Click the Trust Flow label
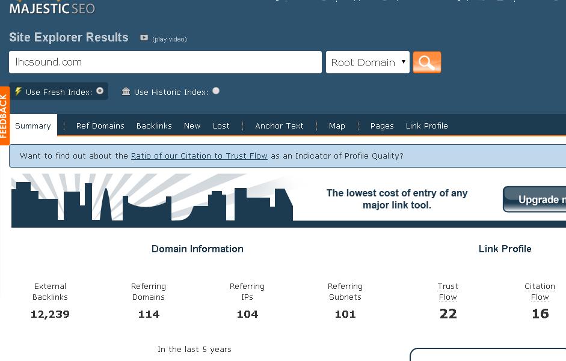 [x=448, y=291]
